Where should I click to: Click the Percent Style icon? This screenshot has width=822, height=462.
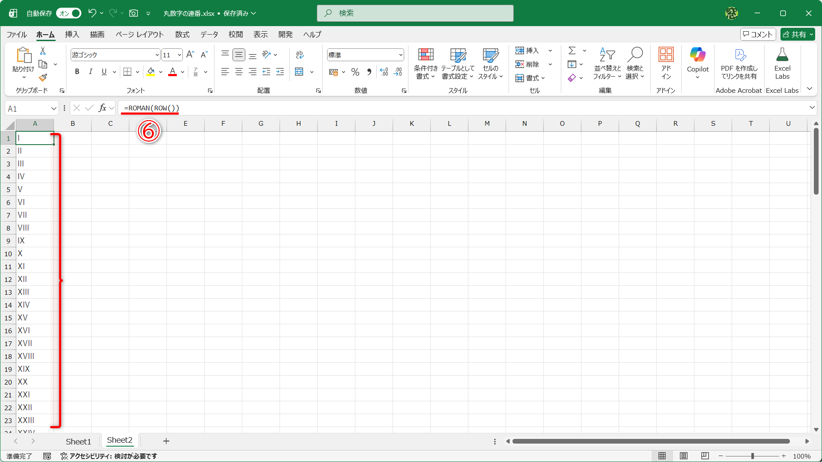355,72
